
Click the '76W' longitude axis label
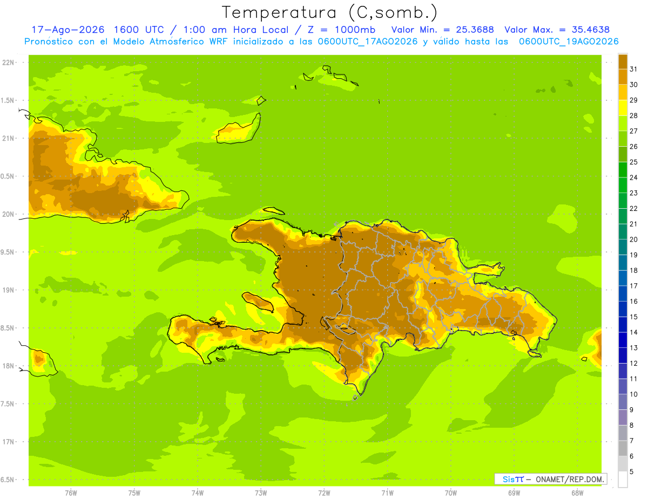(x=71, y=493)
